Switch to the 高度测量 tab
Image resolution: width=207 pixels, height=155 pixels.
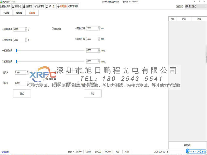[x=32, y=13]
